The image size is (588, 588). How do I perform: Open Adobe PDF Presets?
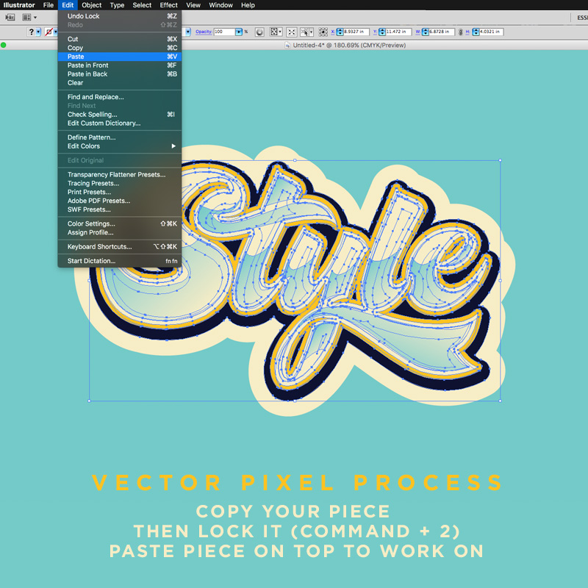pyautogui.click(x=120, y=201)
